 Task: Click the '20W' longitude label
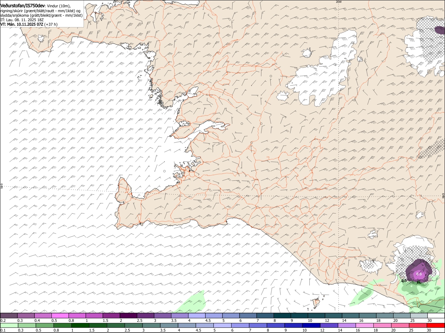(x=339, y=2)
